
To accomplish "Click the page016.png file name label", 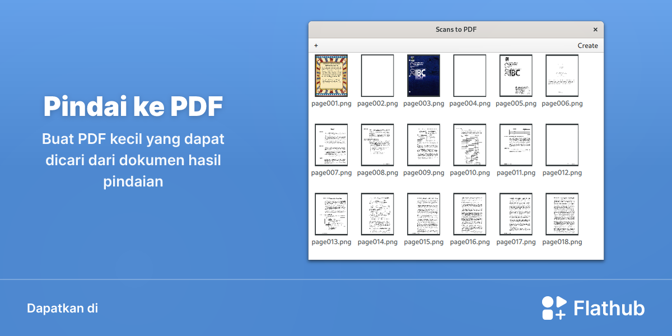I will (x=470, y=242).
